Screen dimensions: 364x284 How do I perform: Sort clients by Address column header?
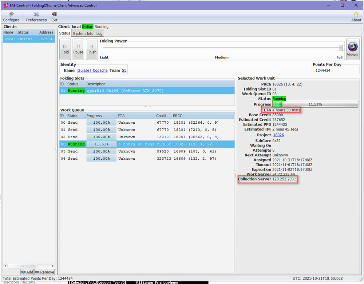tap(47, 32)
